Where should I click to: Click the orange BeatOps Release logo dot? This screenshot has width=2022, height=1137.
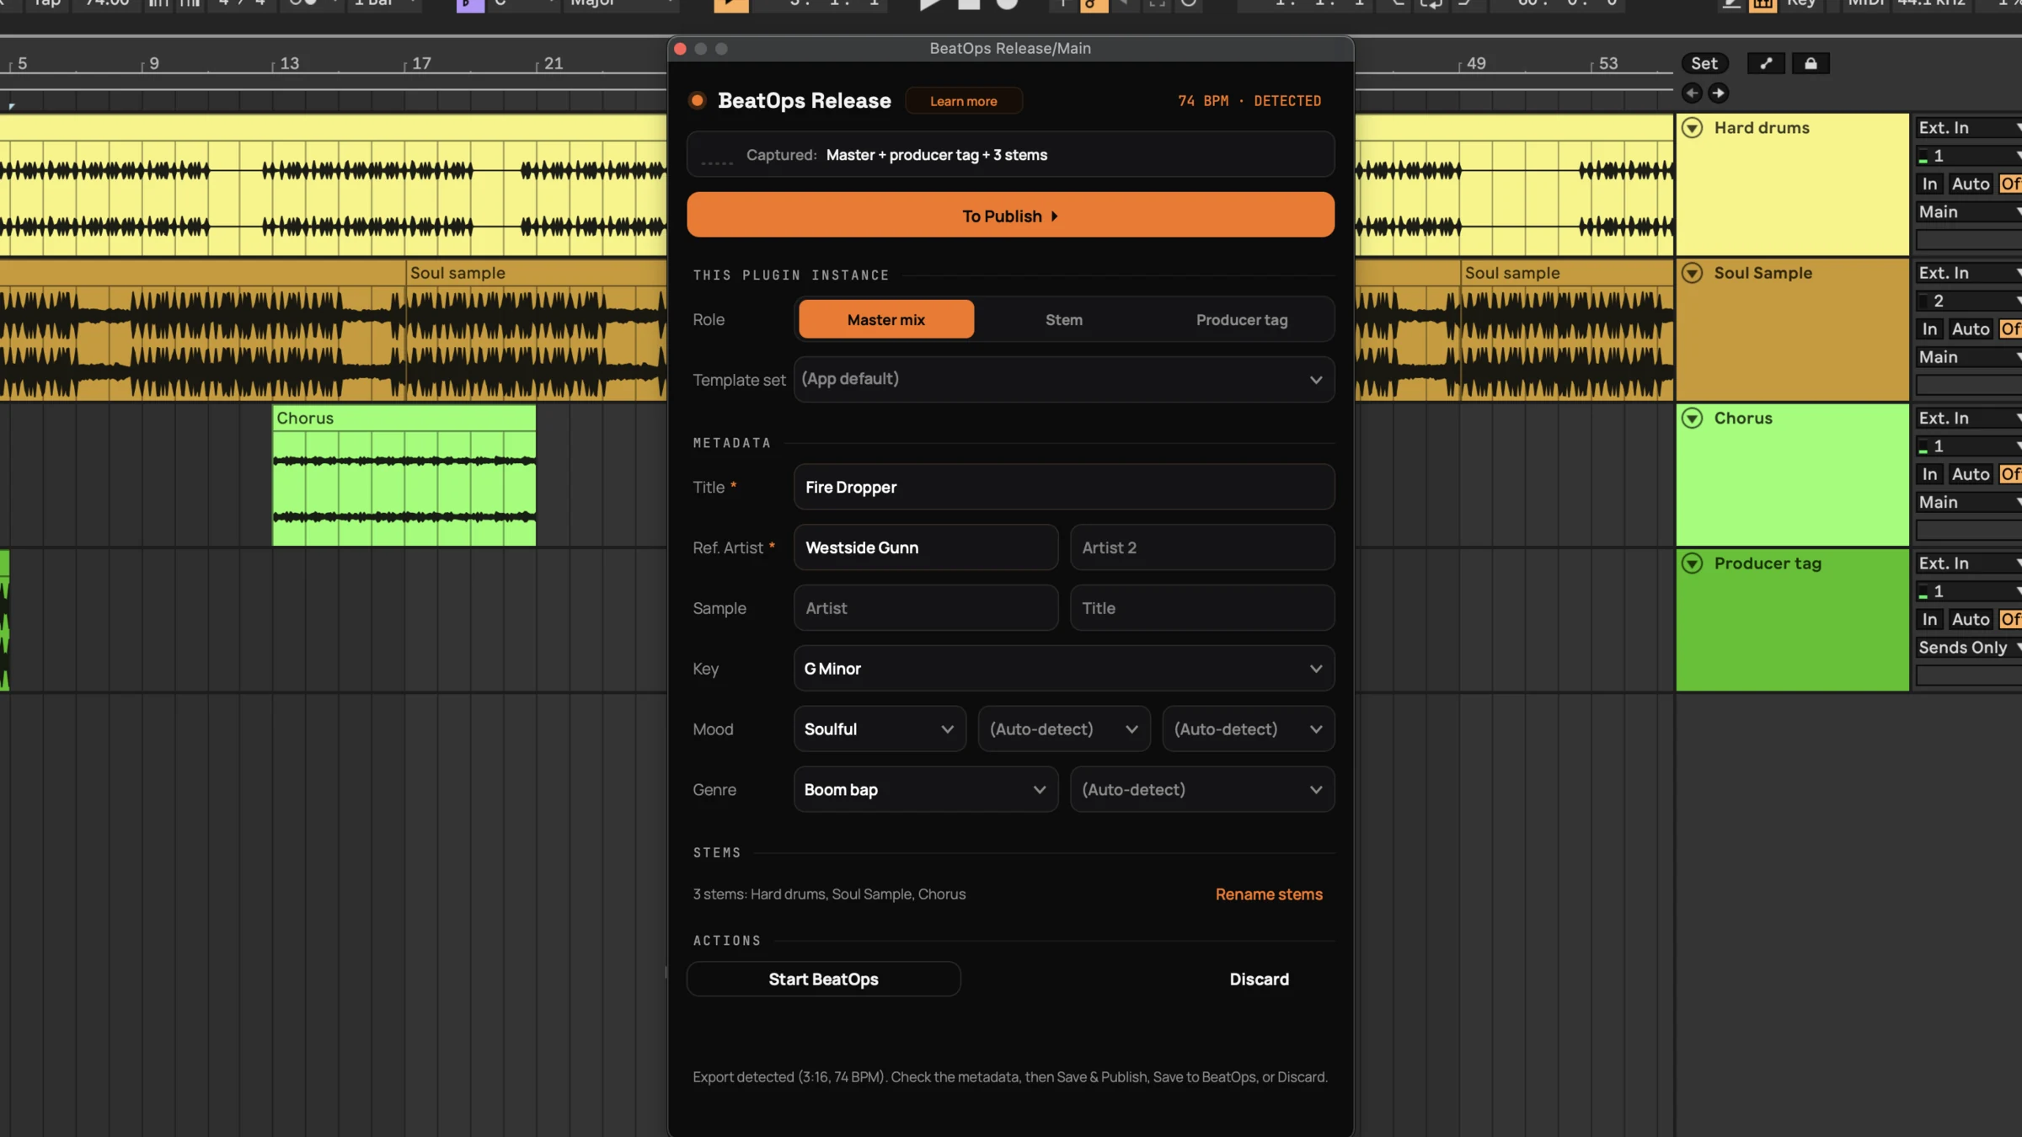coord(698,101)
